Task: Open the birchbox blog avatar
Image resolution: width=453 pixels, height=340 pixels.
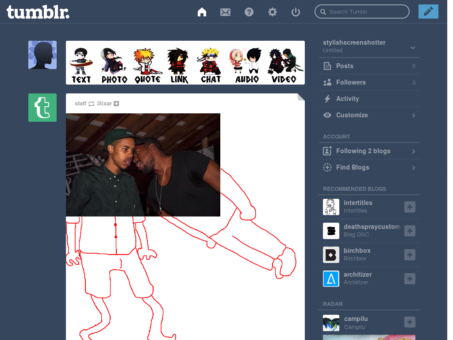Action: tap(331, 255)
